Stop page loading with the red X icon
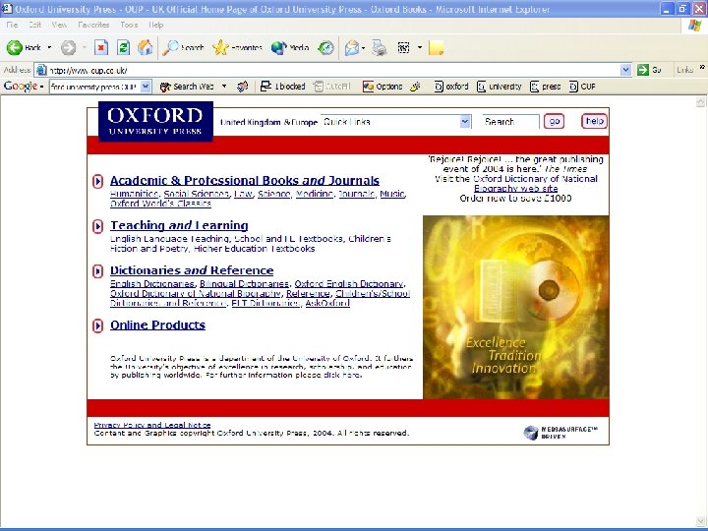Viewport: 708px width, 531px height. (101, 47)
